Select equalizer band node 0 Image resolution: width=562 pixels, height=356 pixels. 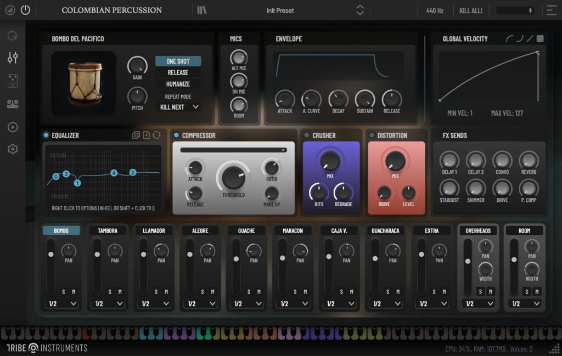[56, 177]
